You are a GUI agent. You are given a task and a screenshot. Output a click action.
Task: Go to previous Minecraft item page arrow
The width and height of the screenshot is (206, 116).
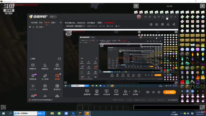pos(136,6)
